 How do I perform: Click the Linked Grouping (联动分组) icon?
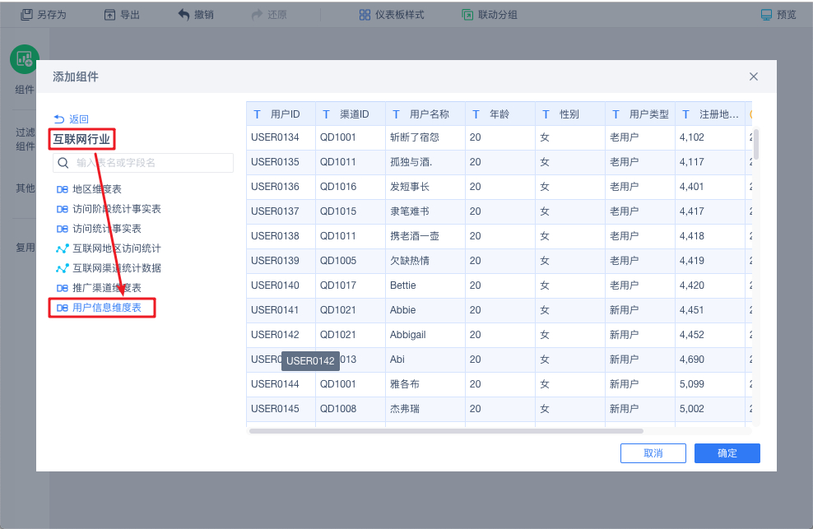[x=467, y=15]
